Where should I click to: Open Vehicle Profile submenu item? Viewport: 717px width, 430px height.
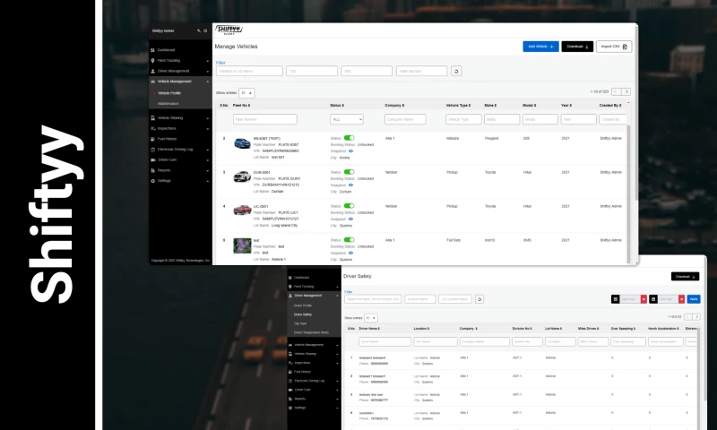pyautogui.click(x=169, y=93)
